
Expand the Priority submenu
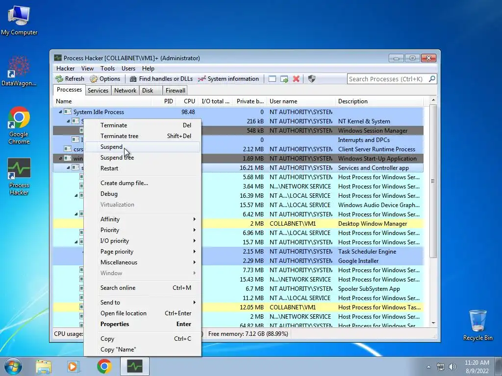[143, 230]
